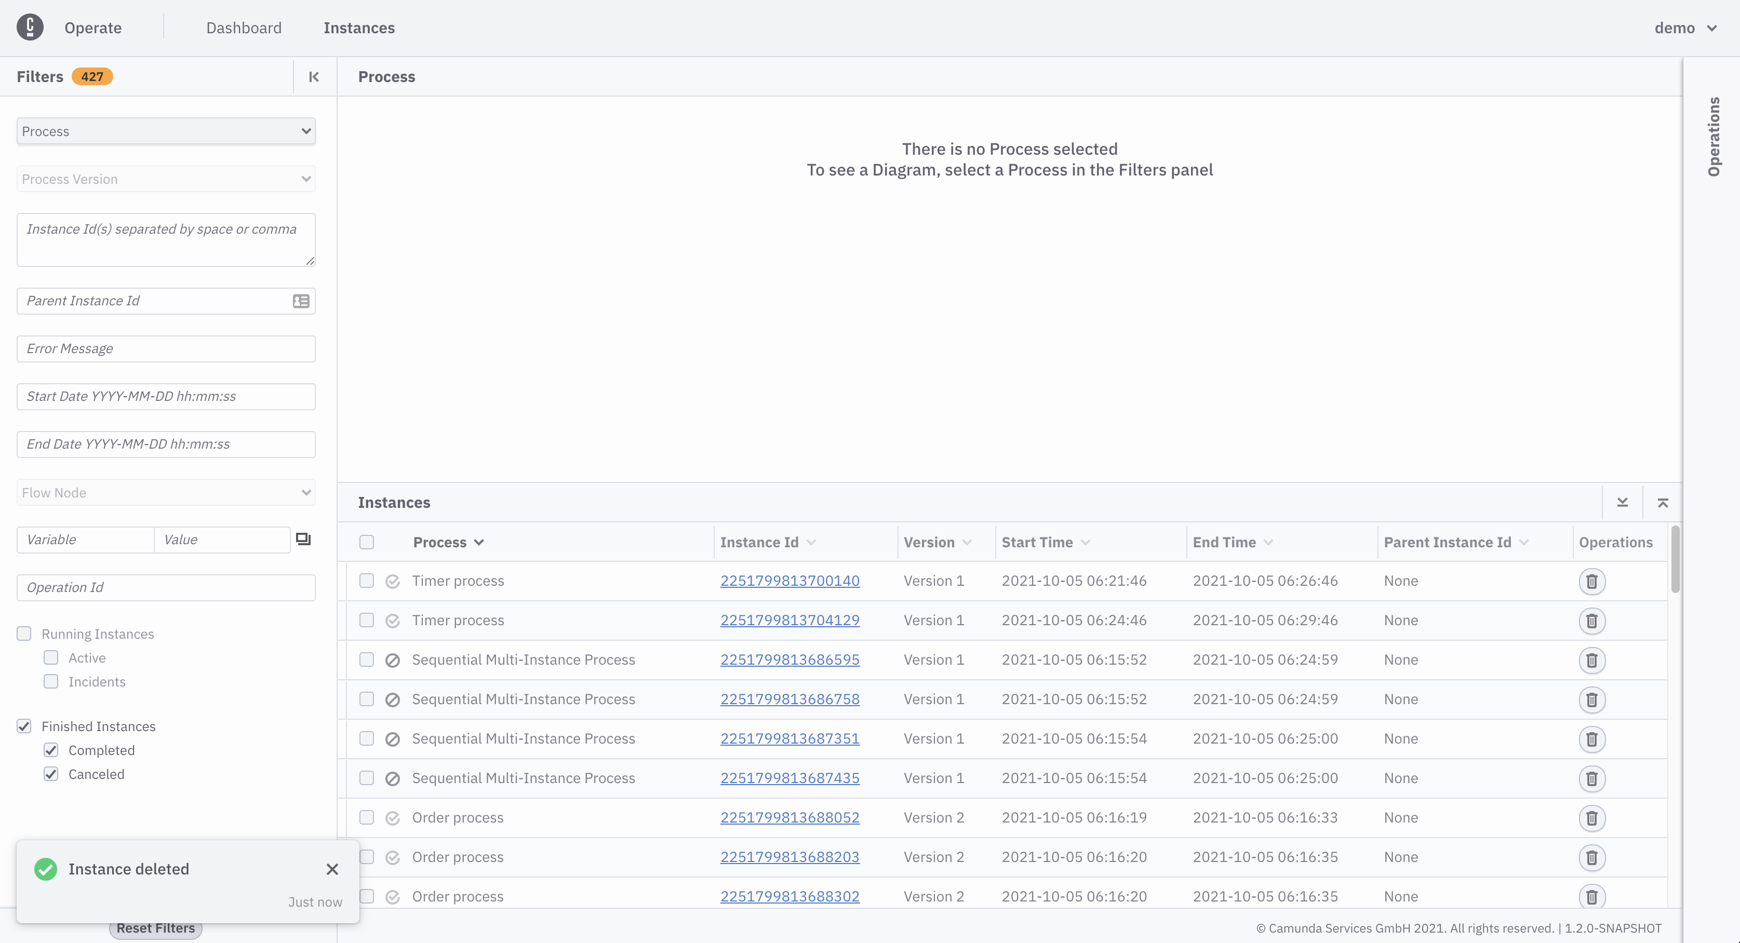This screenshot has width=1740, height=943.
Task: Switch to the Instances tab
Action: (x=359, y=28)
